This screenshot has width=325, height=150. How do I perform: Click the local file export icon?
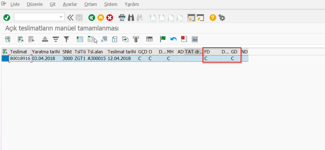click(x=125, y=39)
